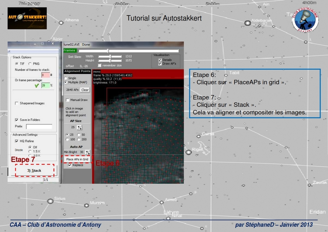Adjust the Height size slider
Screen dimensions: 328x232
(x=110, y=61)
